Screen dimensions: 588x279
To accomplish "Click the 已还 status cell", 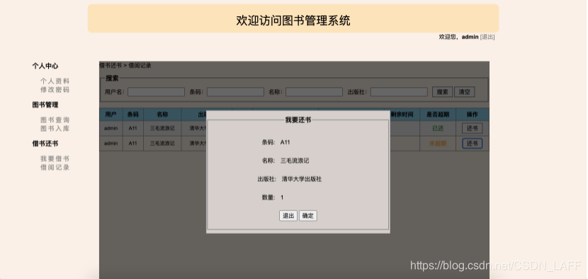I will point(438,128).
